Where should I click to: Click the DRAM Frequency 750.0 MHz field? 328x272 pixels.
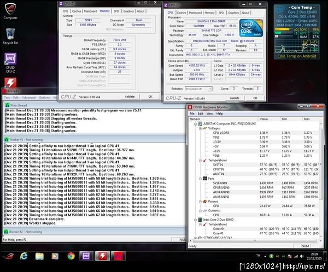[x=119, y=40]
